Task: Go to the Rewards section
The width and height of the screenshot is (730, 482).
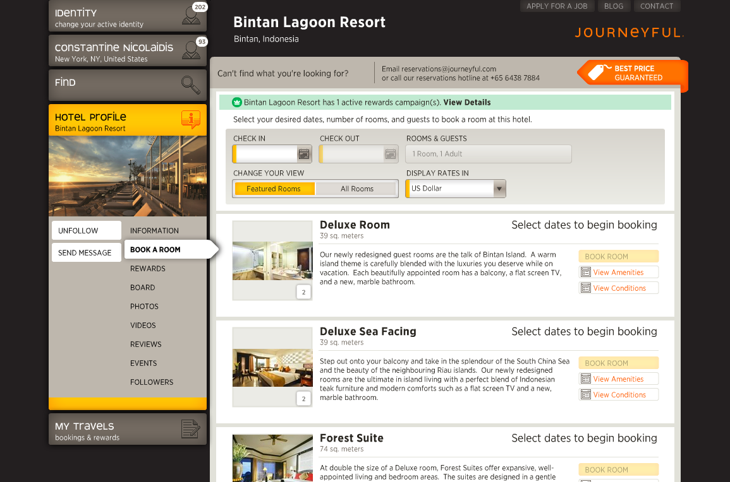Action: tap(148, 269)
